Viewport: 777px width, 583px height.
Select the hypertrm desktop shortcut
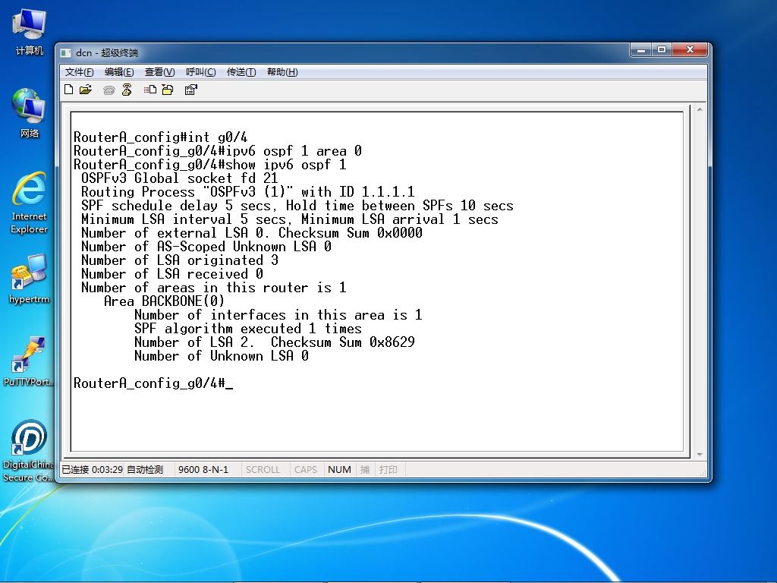(30, 279)
